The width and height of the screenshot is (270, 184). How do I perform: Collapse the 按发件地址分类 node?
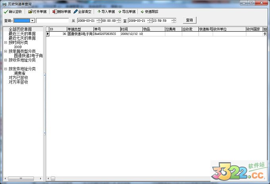click(6, 69)
